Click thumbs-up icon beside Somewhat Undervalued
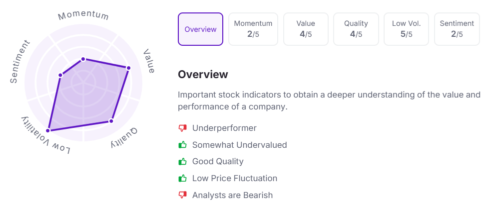 pyautogui.click(x=182, y=145)
